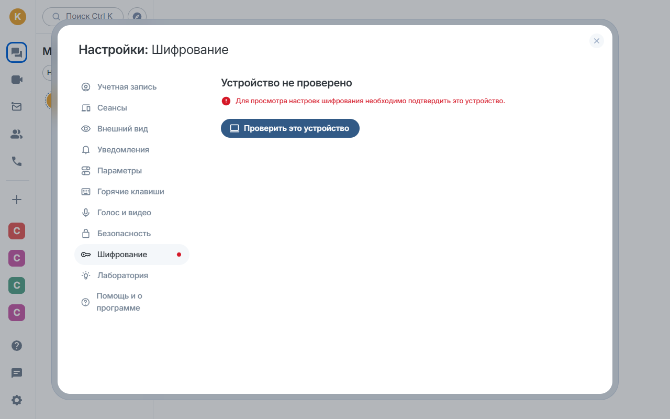Screen dimensions: 670x419
Task: Open the Сеансы settings tab
Action: click(132, 108)
